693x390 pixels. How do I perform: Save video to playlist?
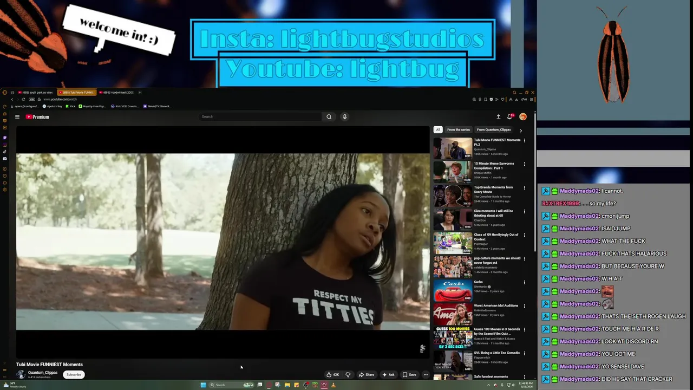tap(409, 374)
